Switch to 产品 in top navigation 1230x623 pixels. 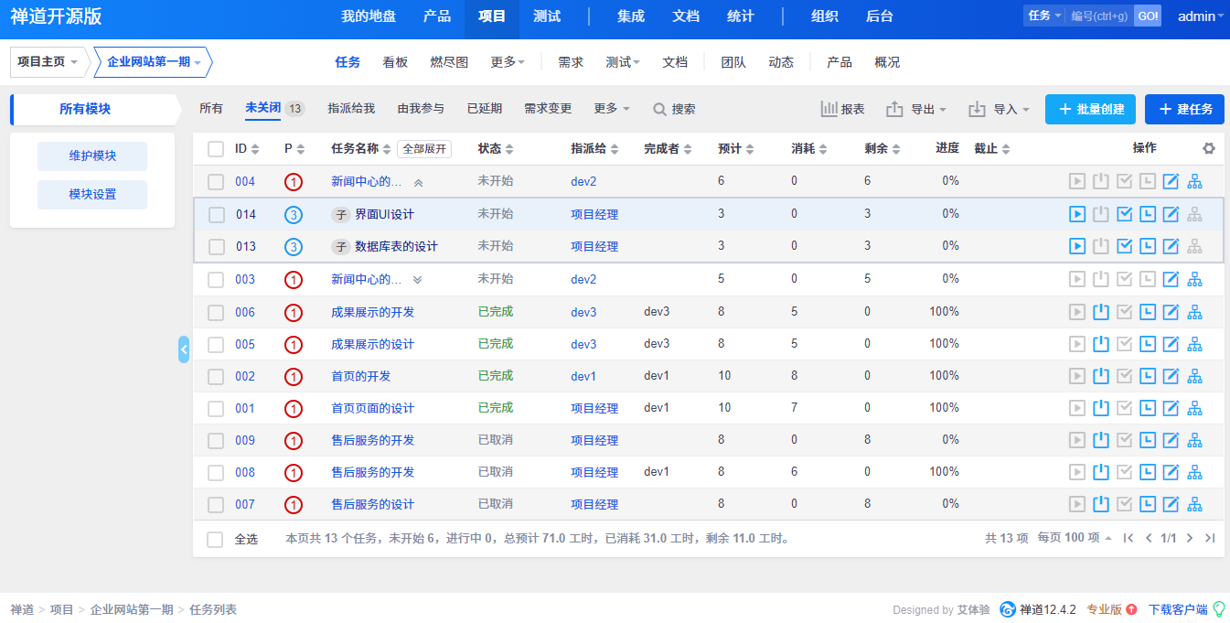pyautogui.click(x=437, y=16)
